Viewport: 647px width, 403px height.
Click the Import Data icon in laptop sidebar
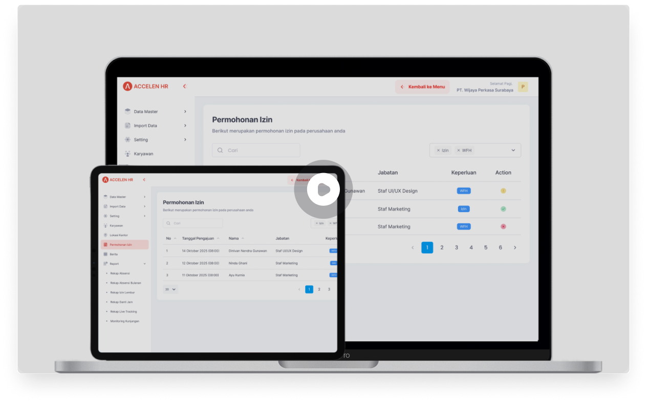click(128, 125)
